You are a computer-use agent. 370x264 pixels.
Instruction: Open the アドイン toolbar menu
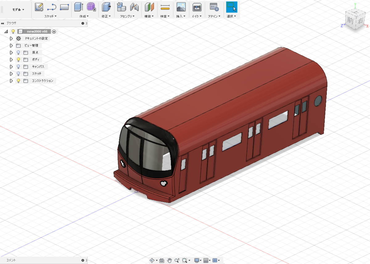point(214,16)
